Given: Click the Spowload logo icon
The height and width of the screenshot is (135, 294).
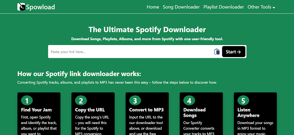Looking at the screenshot, I should tap(21, 7).
